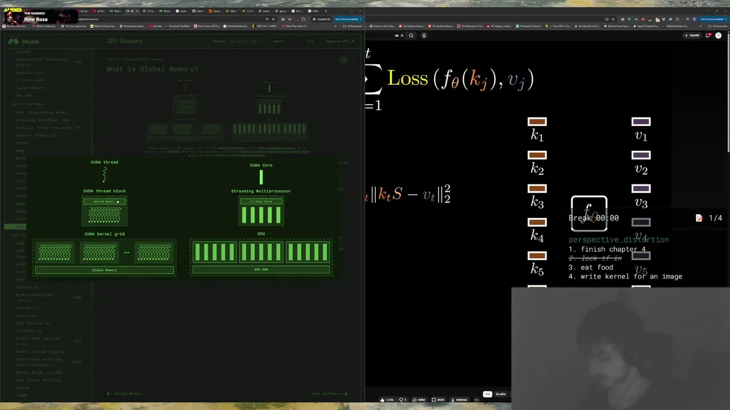Open the Photopea bookmark in right window
This screenshot has width=730, height=410.
[x=529, y=26]
